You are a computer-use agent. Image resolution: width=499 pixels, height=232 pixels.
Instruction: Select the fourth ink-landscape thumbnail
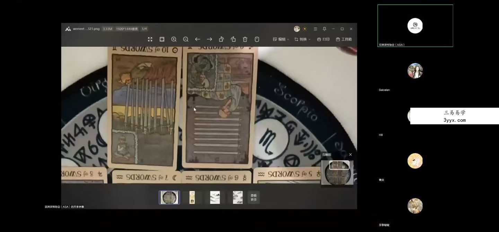(x=238, y=197)
